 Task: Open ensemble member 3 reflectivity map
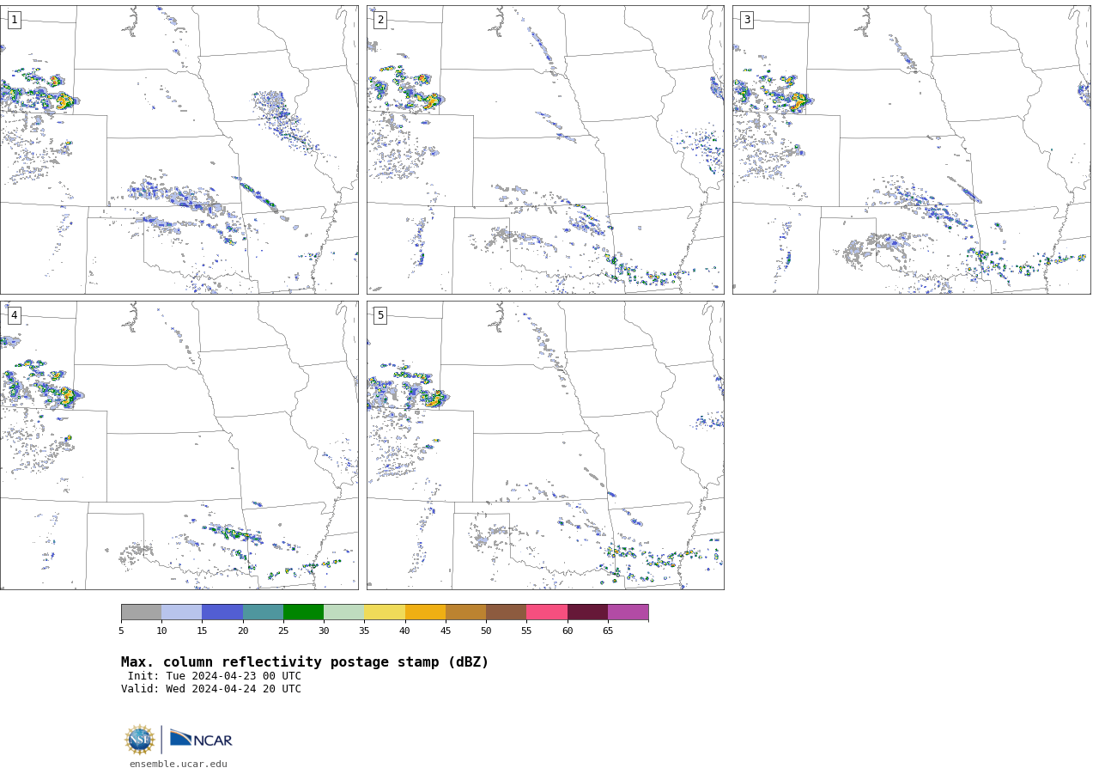(x=912, y=149)
